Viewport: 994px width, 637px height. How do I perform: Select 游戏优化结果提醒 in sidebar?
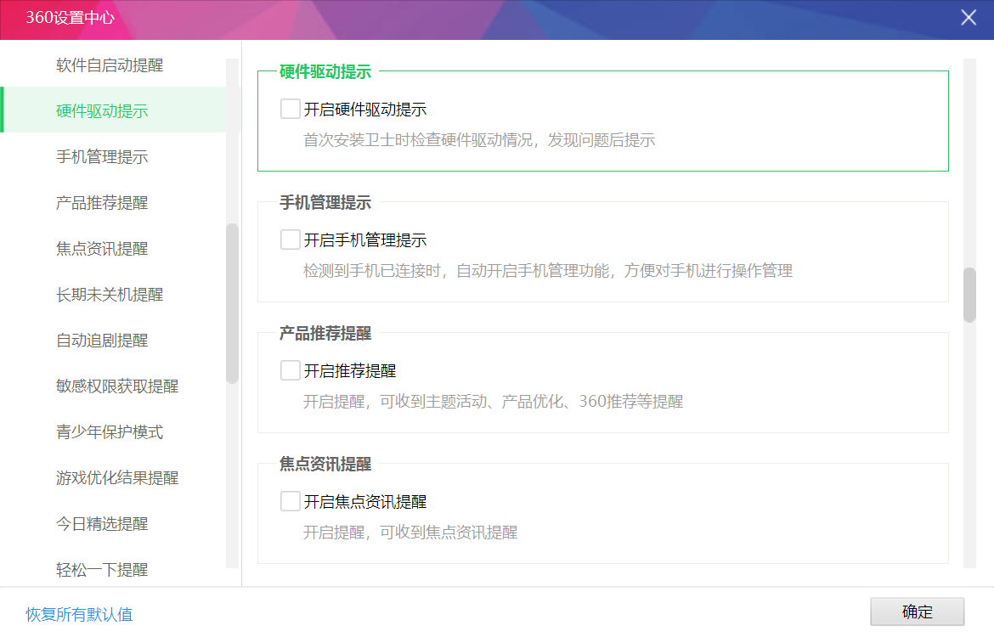point(117,478)
